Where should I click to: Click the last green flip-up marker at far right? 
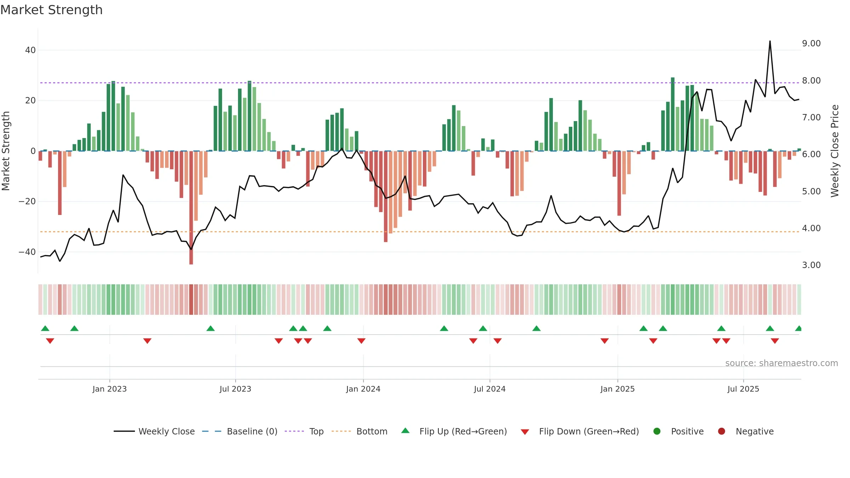click(x=798, y=328)
